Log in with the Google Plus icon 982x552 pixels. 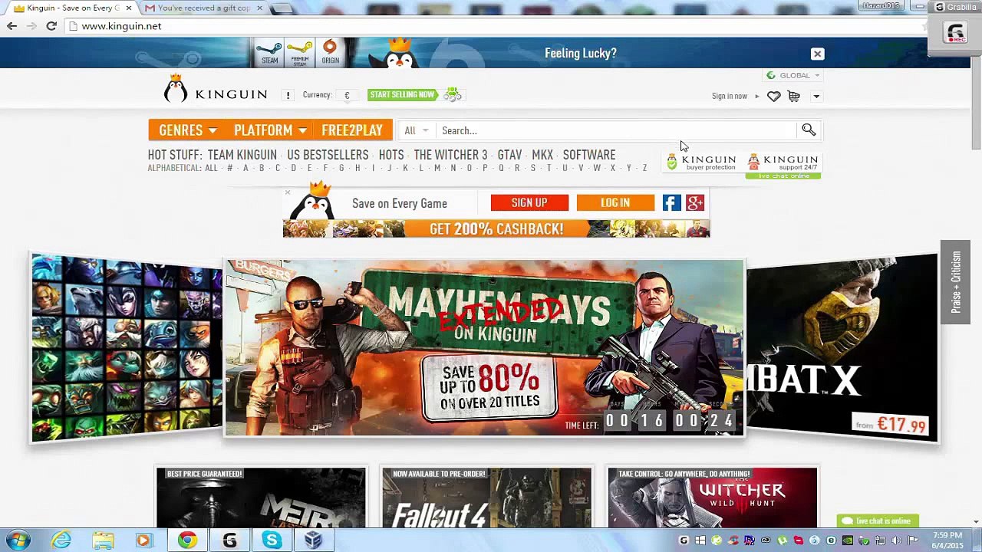click(695, 202)
